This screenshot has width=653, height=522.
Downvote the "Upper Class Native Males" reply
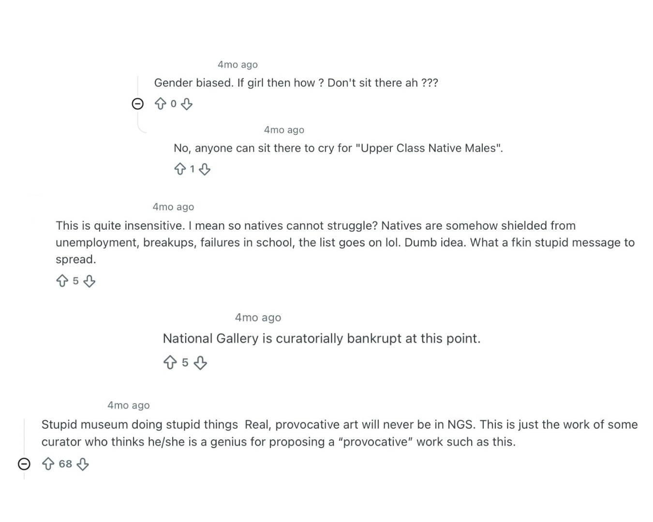click(205, 169)
